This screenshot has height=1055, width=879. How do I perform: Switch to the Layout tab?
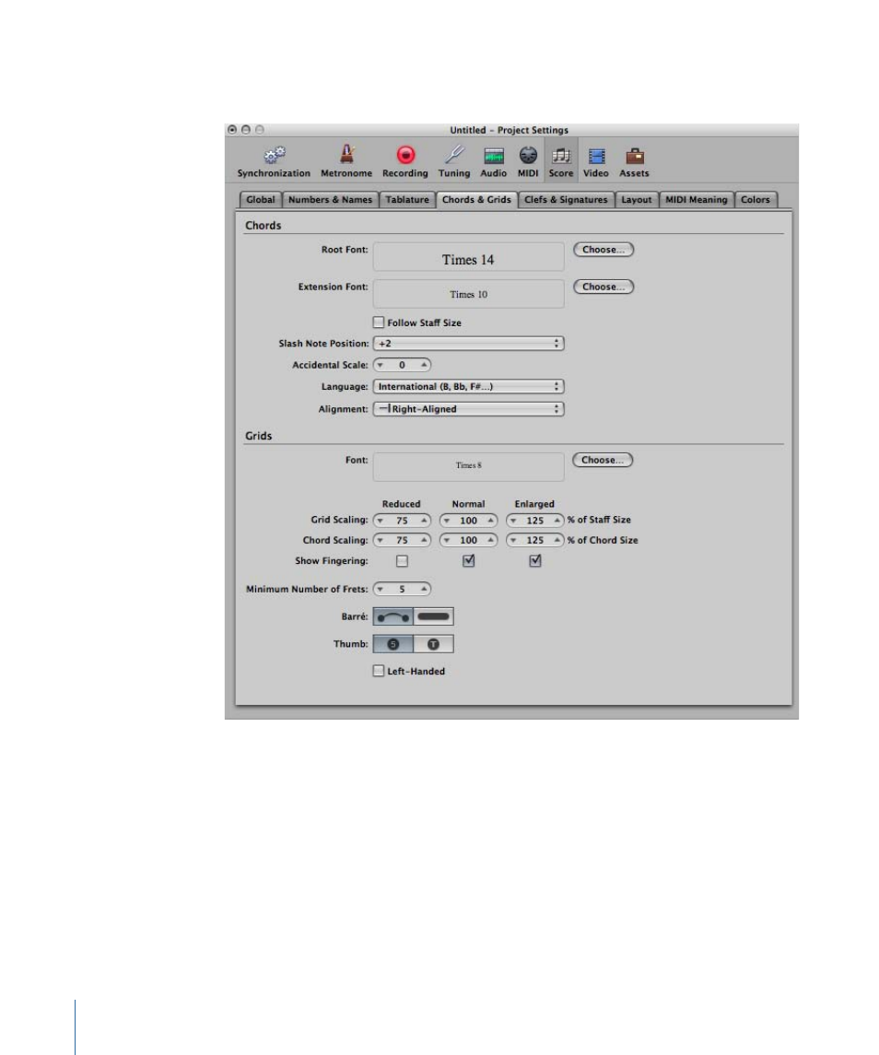(636, 200)
